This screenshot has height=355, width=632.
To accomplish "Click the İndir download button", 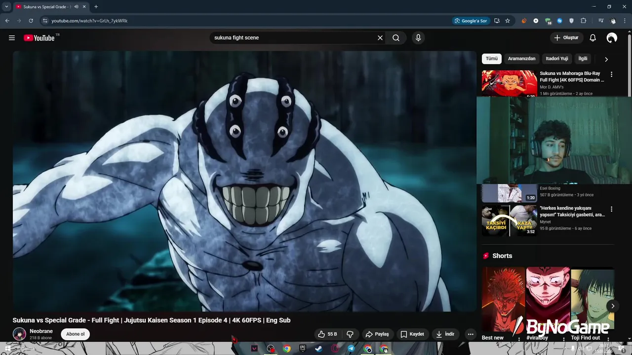I will pos(445,334).
